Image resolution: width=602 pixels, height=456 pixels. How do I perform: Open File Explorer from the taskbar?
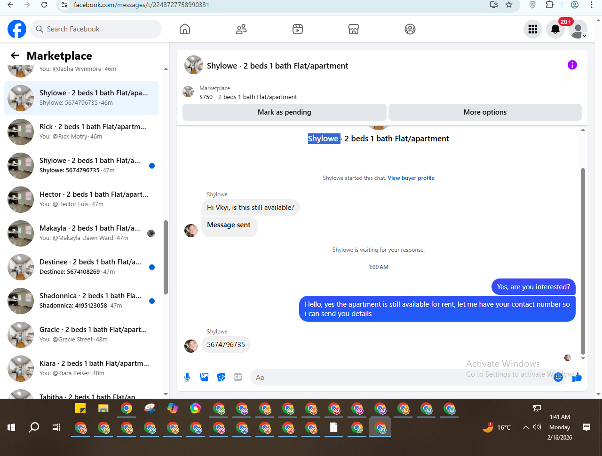tap(103, 408)
